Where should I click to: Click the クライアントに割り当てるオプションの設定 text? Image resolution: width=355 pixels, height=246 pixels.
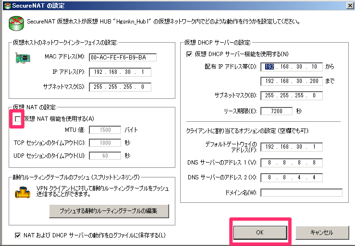[x=248, y=131]
